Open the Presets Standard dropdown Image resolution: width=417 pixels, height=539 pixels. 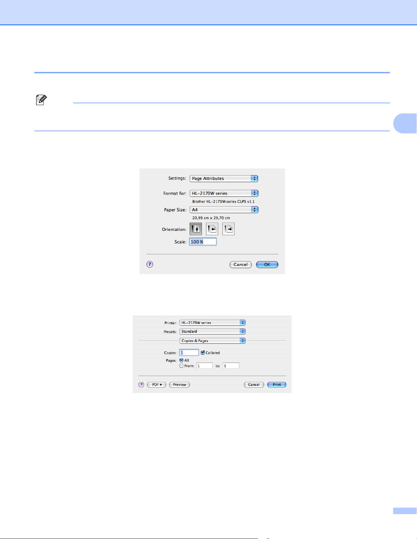pos(212,331)
